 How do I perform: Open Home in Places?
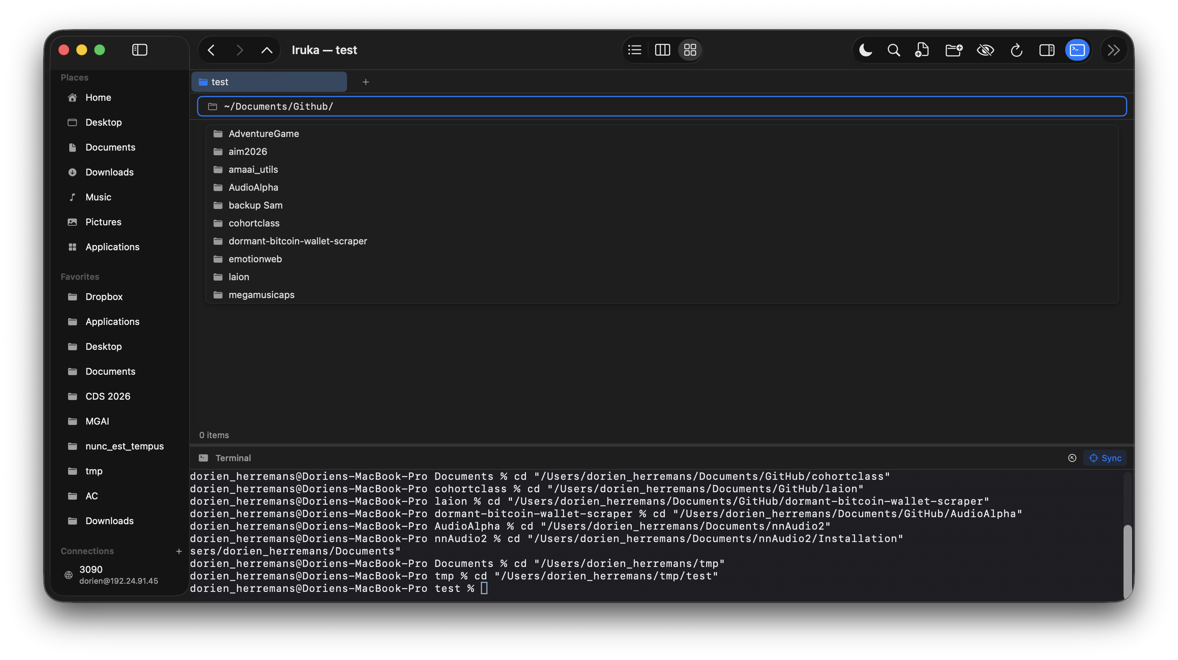pyautogui.click(x=120, y=97)
